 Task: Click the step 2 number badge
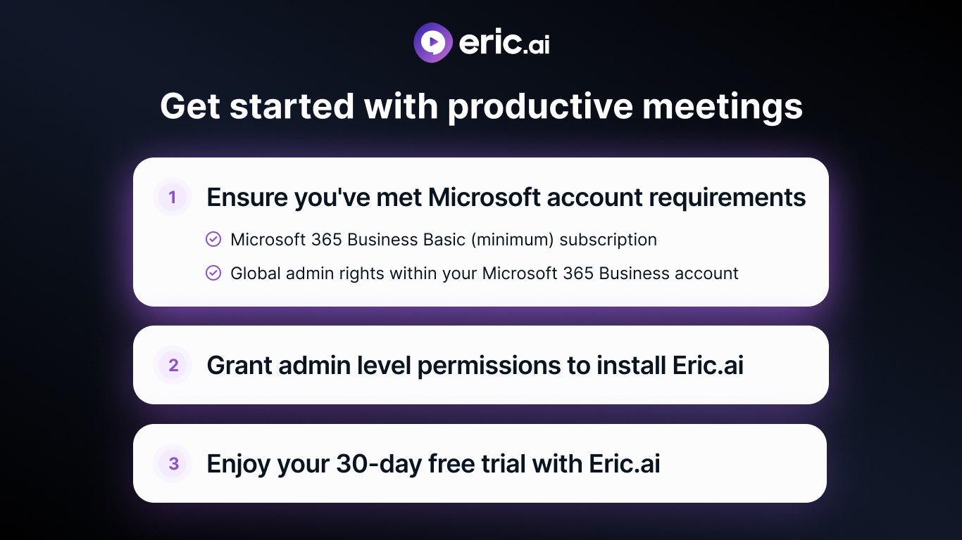click(x=173, y=366)
